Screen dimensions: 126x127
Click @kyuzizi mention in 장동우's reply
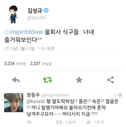pyautogui.click(x=36, y=101)
